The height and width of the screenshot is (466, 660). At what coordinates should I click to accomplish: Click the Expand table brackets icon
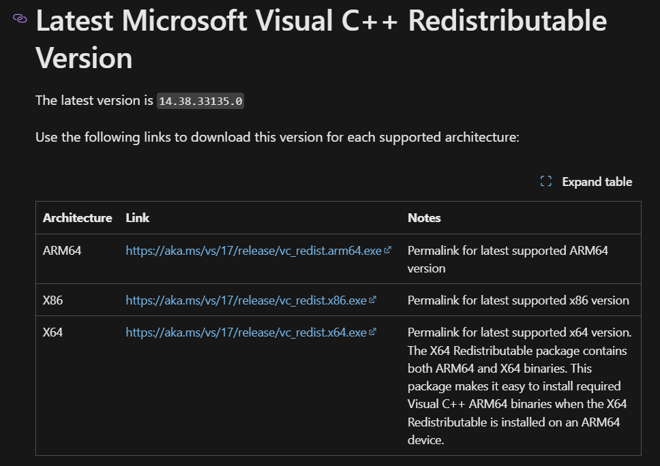546,181
